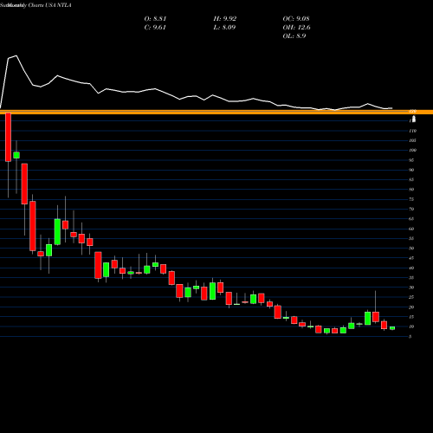Image resolution: width=433 pixels, height=433 pixels.
Task: Click the 90 price axis label
Action: (x=411, y=170)
